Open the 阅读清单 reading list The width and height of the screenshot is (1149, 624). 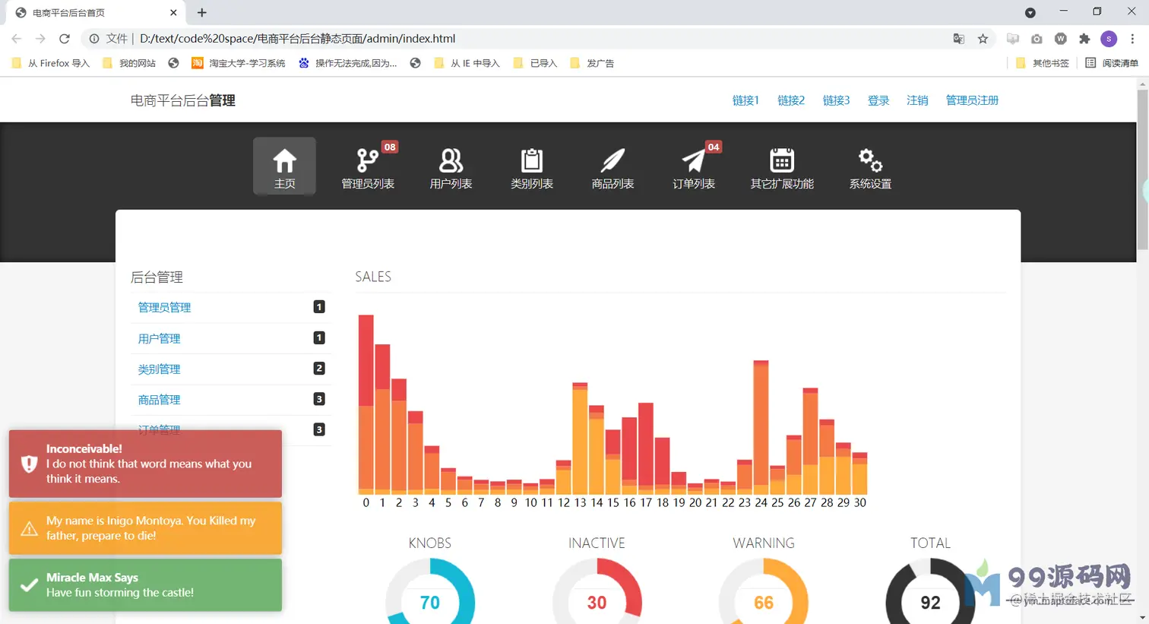[x=1112, y=63]
